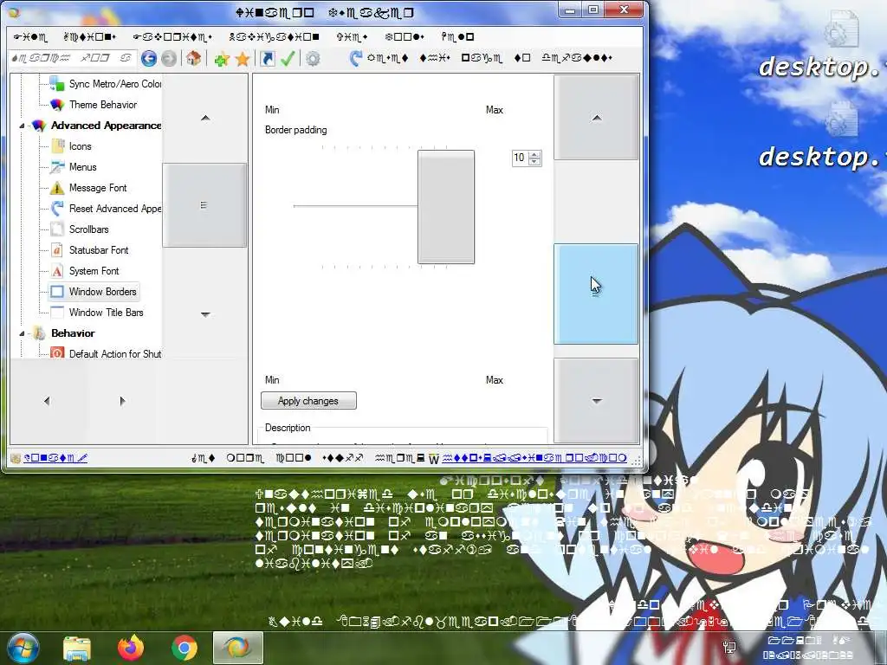Go to the Home page icon
This screenshot has height=665, width=887.
(x=193, y=58)
